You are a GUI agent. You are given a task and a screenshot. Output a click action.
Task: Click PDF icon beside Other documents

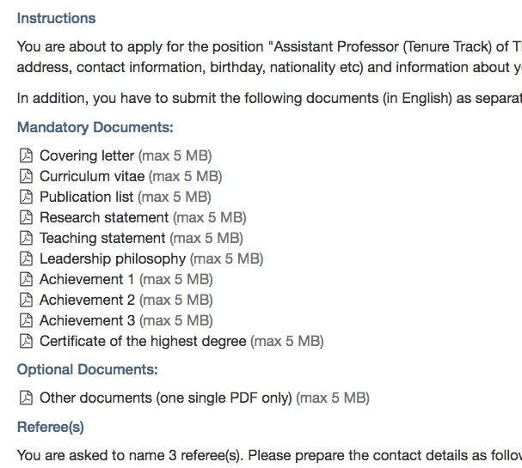tap(26, 398)
